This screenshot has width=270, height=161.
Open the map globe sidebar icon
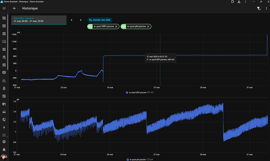tap(4, 119)
